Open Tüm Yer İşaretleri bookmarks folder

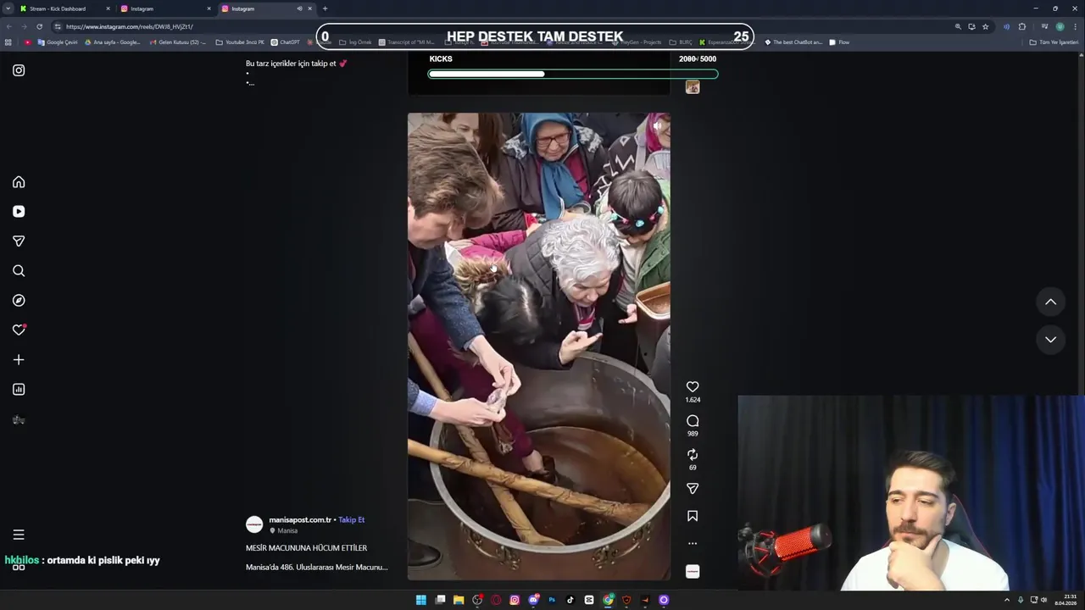tap(1054, 42)
